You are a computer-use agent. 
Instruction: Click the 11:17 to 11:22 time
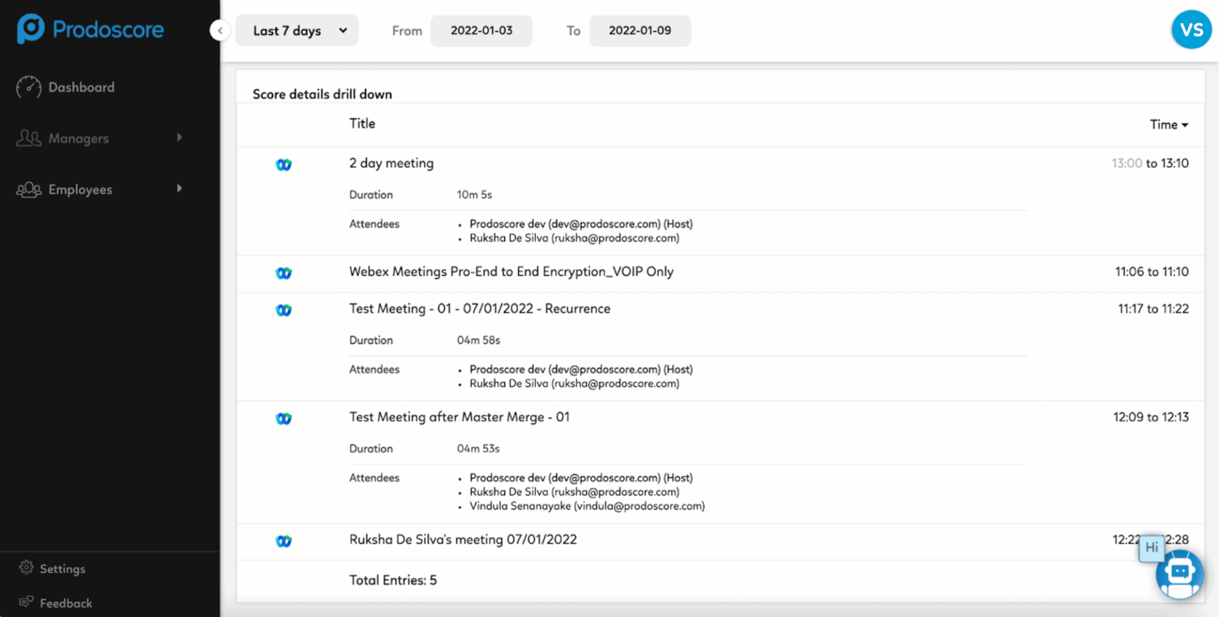tap(1153, 308)
